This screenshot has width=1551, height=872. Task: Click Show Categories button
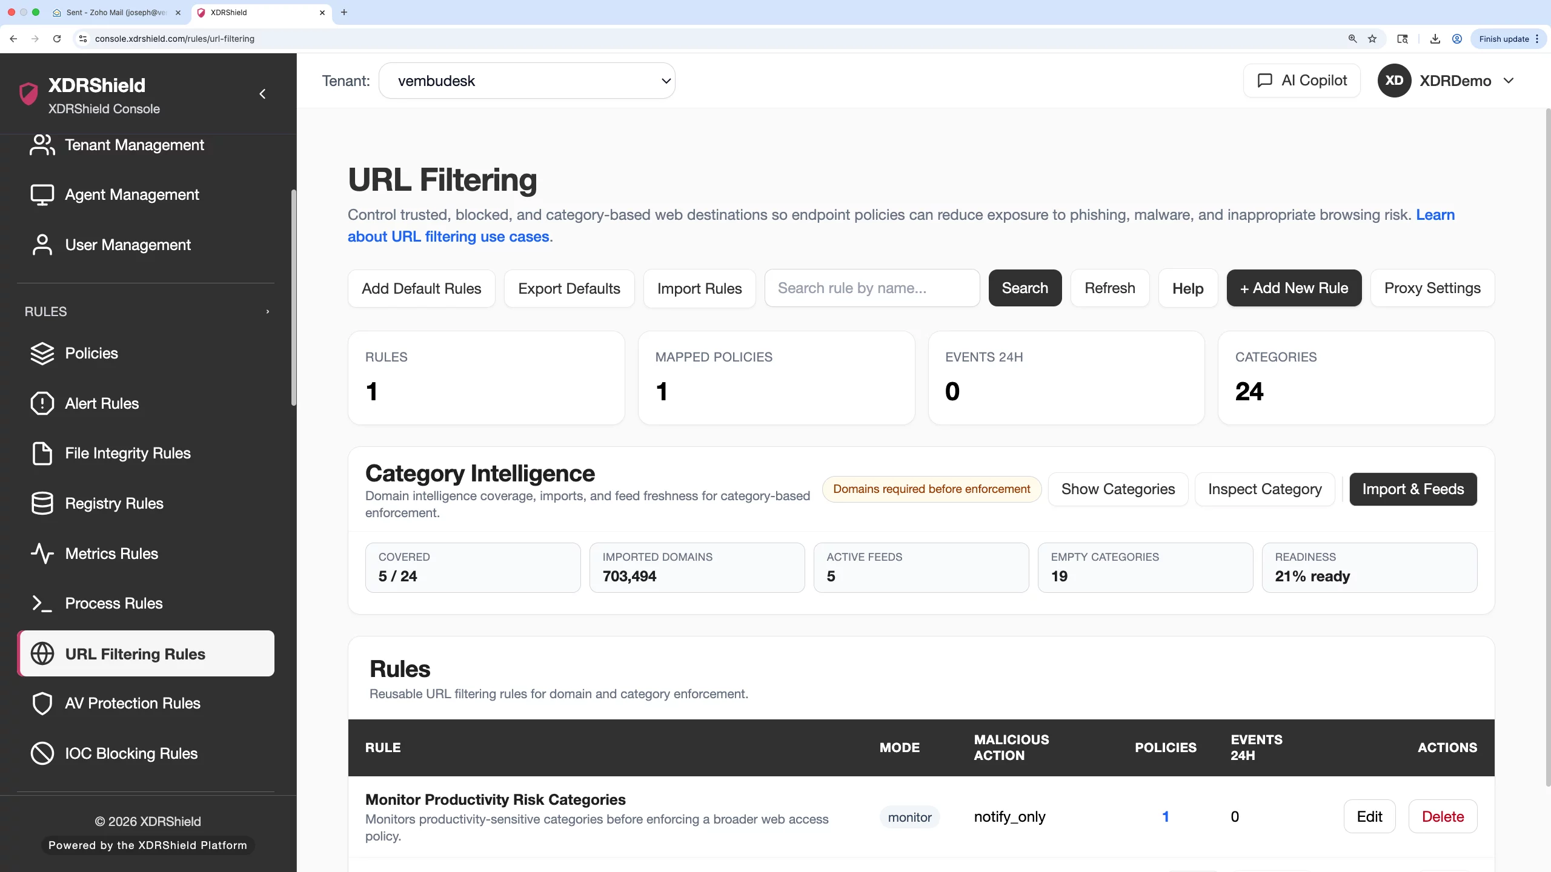[x=1118, y=489]
